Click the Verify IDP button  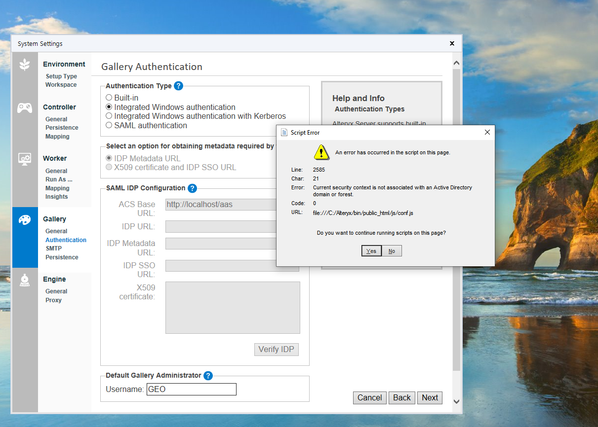(x=276, y=349)
